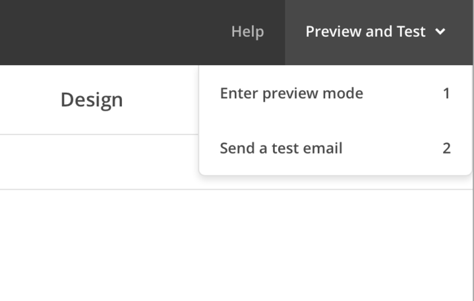Image resolution: width=474 pixels, height=301 pixels.
Task: Click the Design heading text
Action: coord(92,99)
